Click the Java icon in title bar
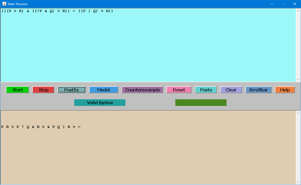This screenshot has width=301, height=185. 4,4
